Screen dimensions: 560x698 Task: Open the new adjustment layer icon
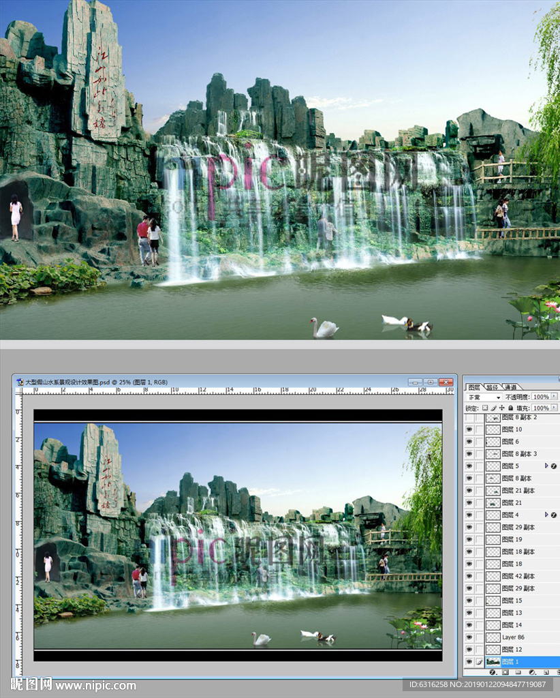click(x=532, y=672)
